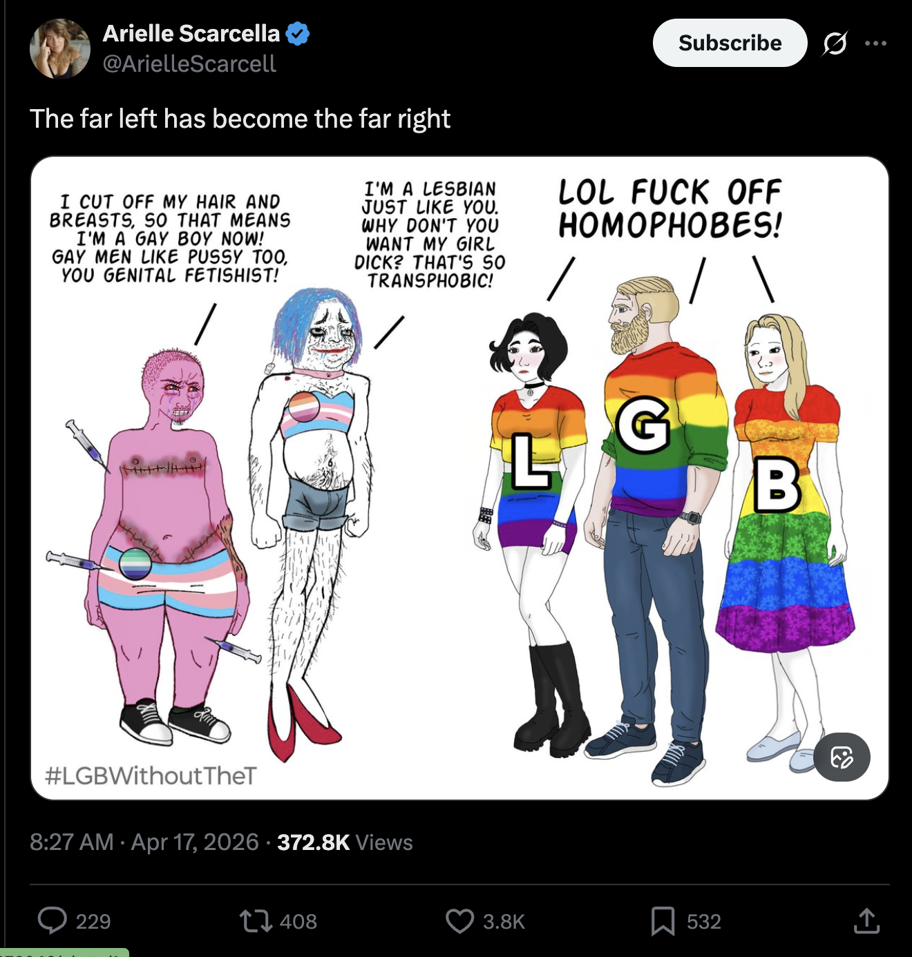912x957 pixels.
Task: Click the repost arrows icon
Action: point(256,921)
